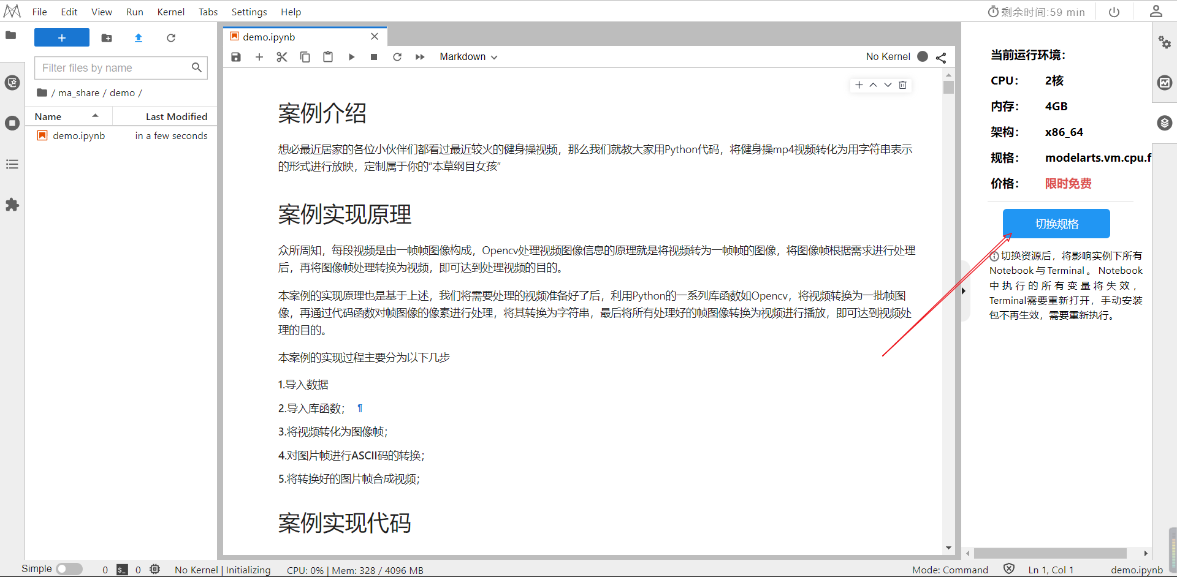Image resolution: width=1177 pixels, height=577 pixels.
Task: Interrupt the kernel with the stop button
Action: pyautogui.click(x=374, y=57)
